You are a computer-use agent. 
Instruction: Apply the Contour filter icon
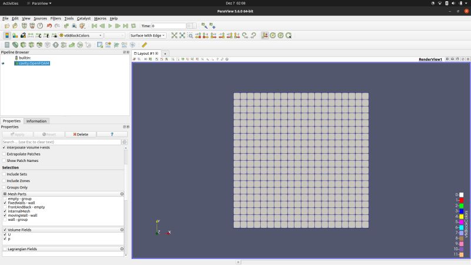coord(15,45)
